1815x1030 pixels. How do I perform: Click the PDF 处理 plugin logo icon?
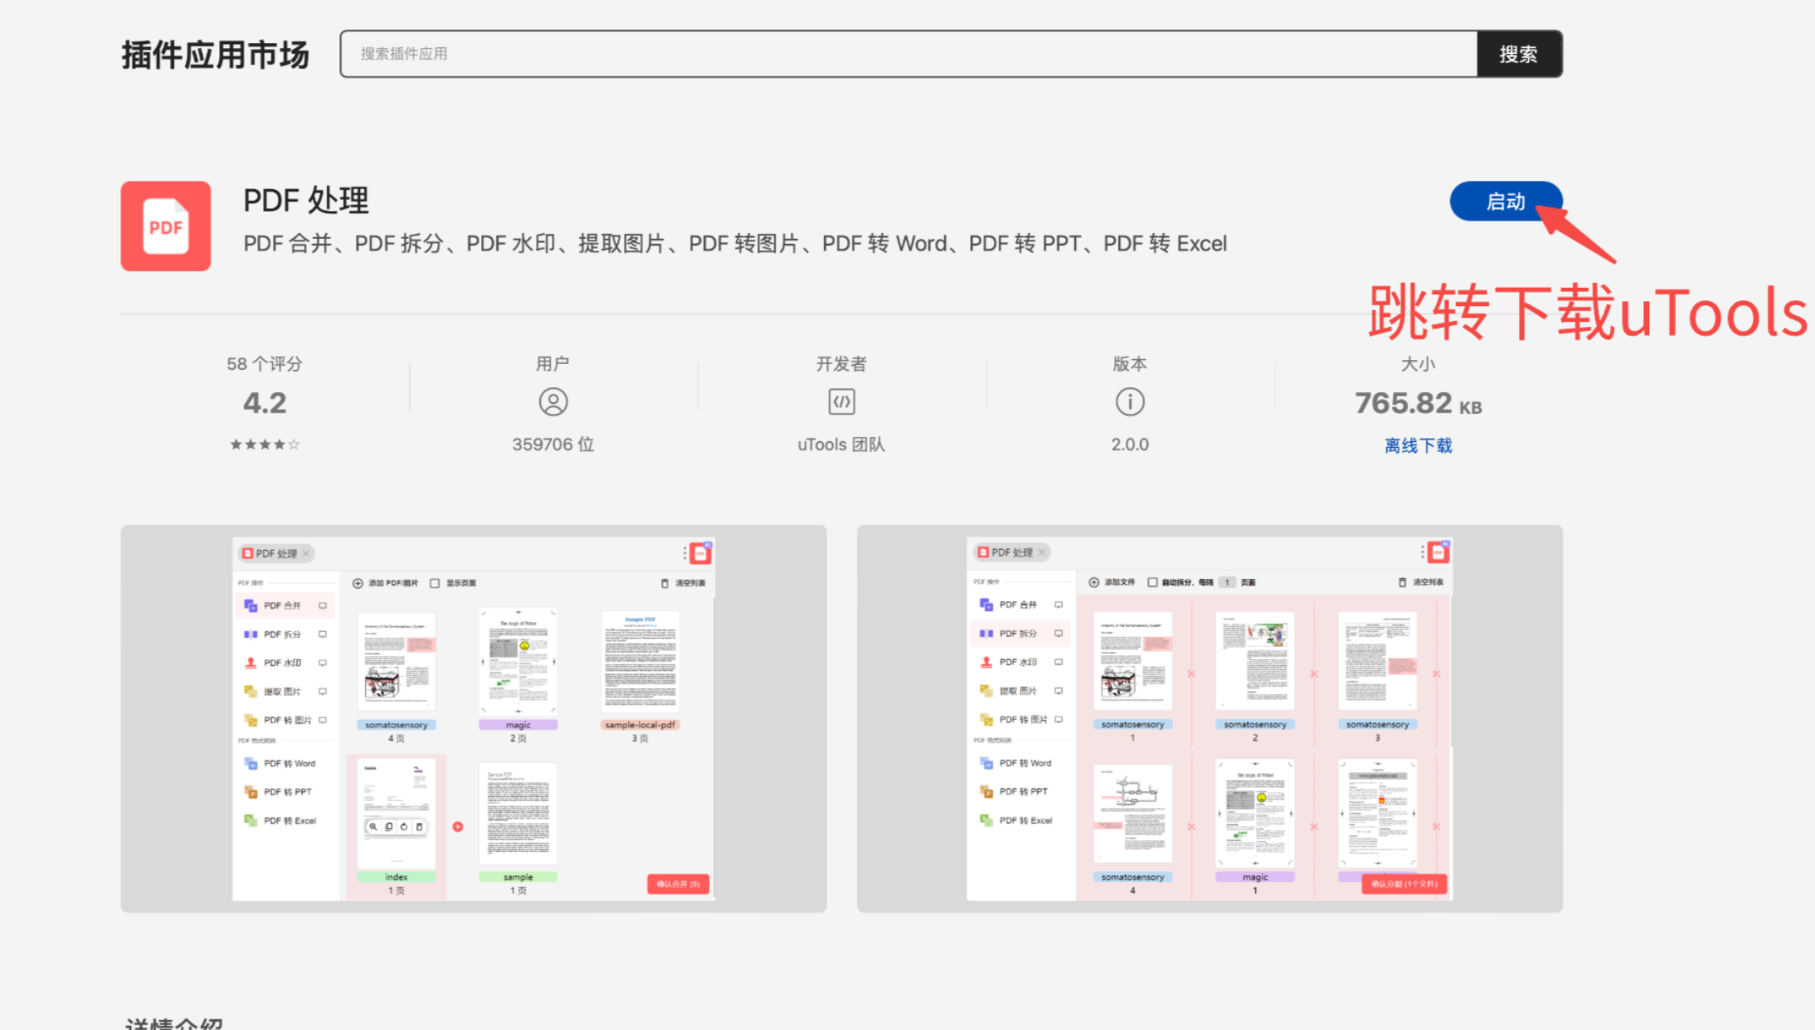pos(166,226)
